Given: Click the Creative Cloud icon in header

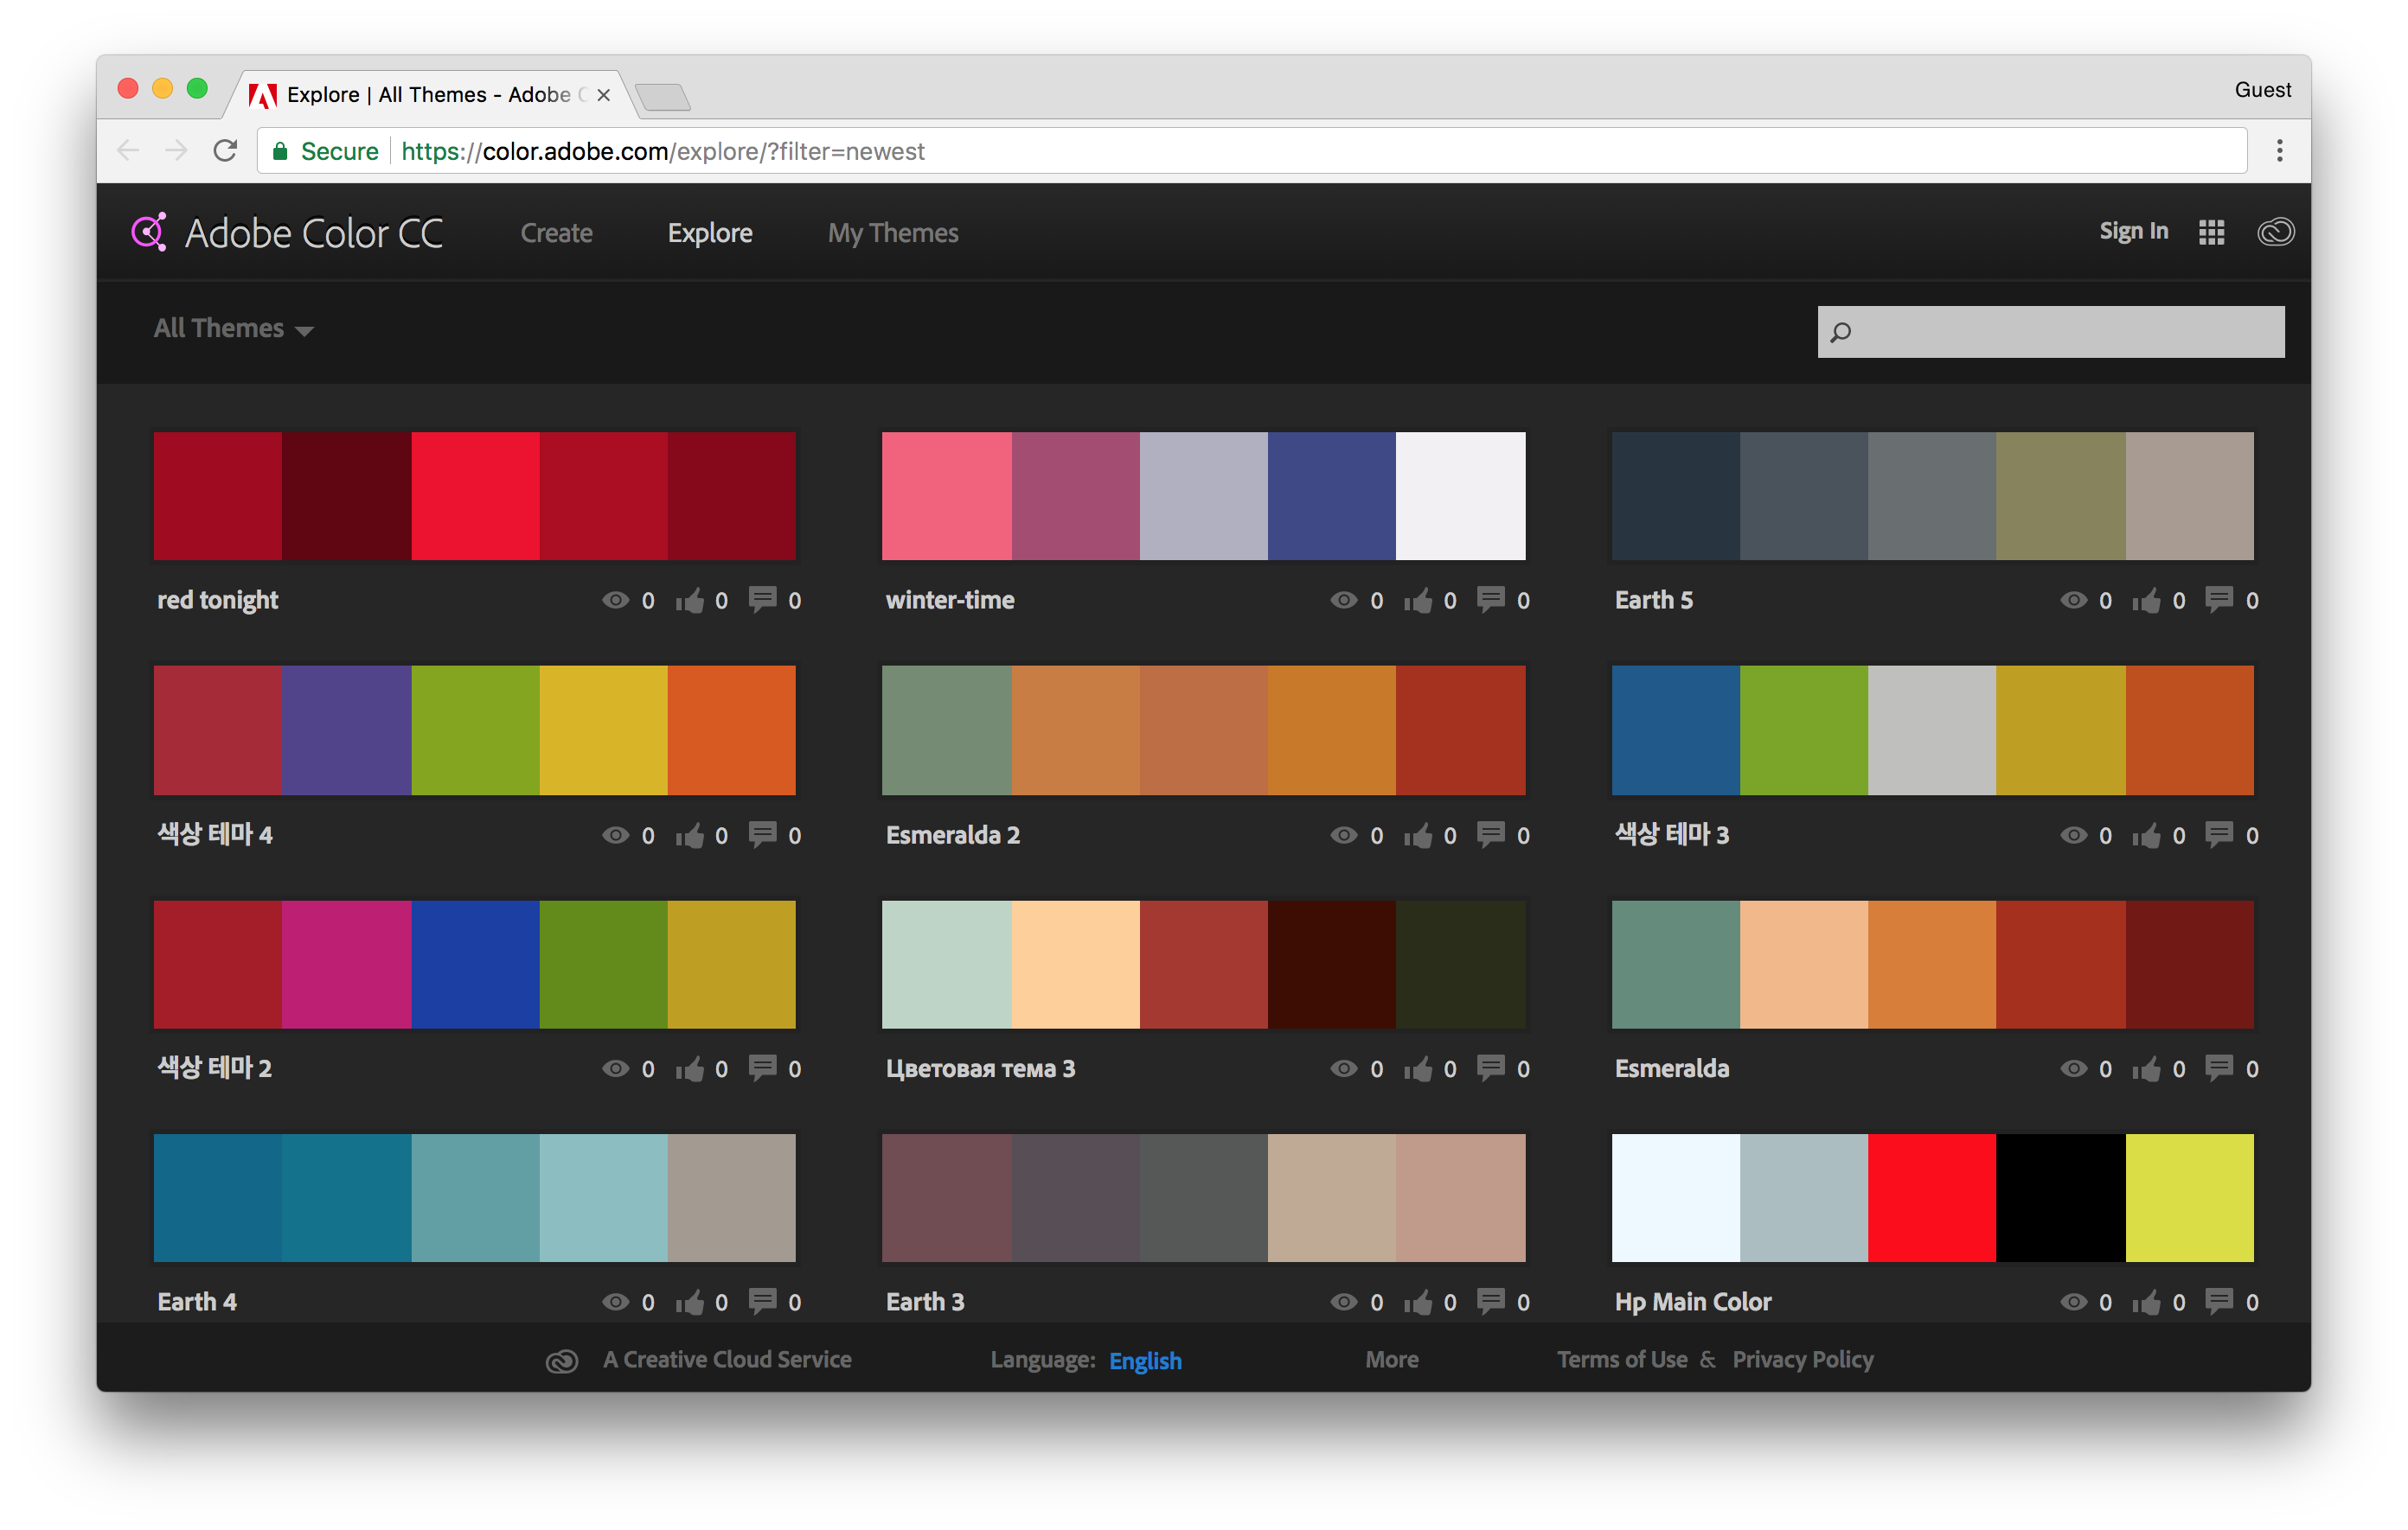Looking at the screenshot, I should click(x=2275, y=232).
